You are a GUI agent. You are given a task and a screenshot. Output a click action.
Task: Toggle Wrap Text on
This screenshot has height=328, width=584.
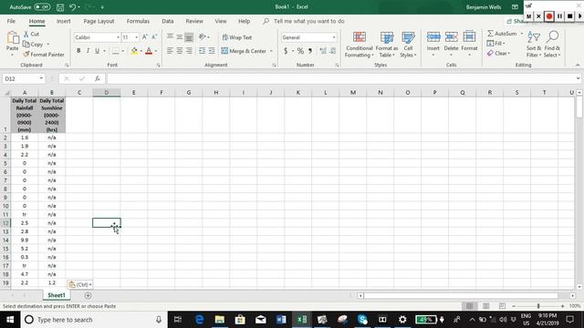tap(237, 37)
